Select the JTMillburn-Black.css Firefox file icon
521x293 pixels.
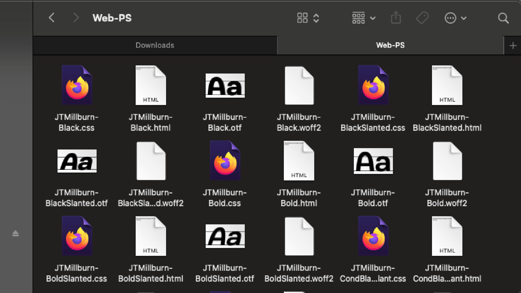pos(77,85)
